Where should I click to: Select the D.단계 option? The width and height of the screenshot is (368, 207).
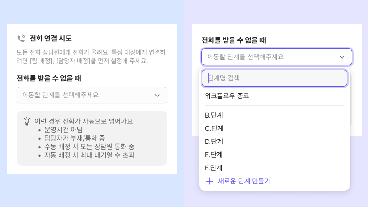pyautogui.click(x=214, y=142)
